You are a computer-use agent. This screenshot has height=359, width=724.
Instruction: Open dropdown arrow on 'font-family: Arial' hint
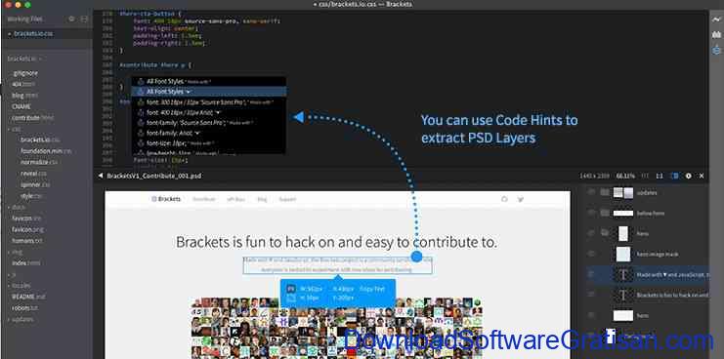click(x=197, y=133)
